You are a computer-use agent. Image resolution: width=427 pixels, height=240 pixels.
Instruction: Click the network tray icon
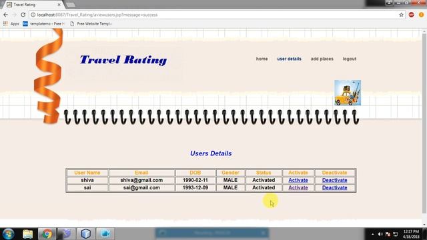396,234
